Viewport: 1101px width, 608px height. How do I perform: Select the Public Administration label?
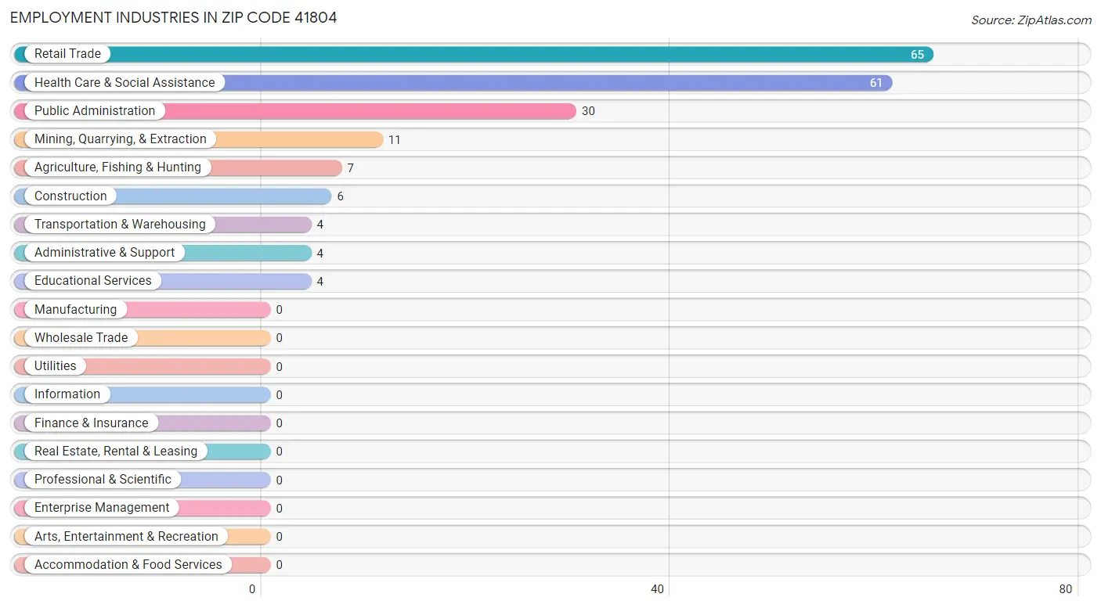pyautogui.click(x=95, y=110)
